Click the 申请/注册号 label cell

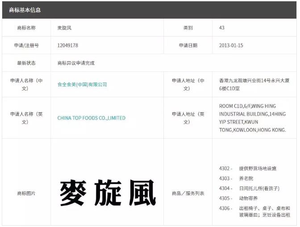tap(26, 45)
